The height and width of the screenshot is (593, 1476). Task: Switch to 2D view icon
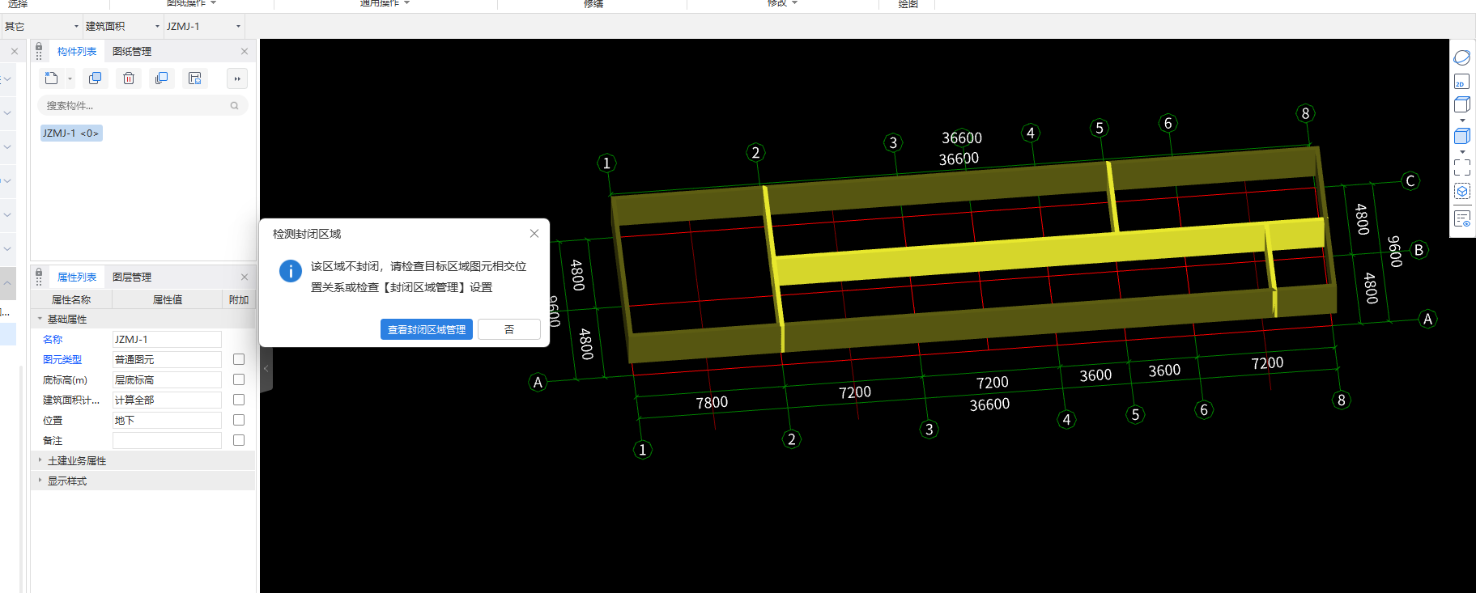(1461, 82)
